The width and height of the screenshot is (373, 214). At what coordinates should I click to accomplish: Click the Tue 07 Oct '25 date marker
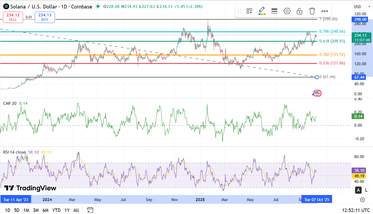[x=317, y=199]
